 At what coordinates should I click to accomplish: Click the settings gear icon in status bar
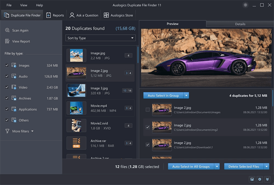[260, 179]
